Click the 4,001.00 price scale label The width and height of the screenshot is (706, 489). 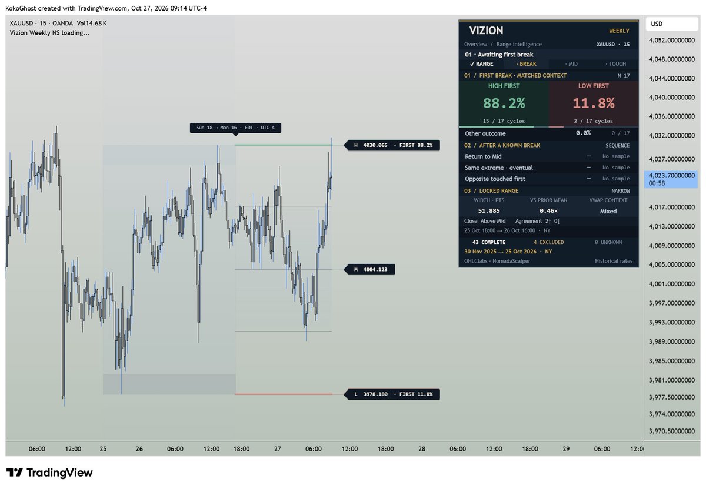671,284
